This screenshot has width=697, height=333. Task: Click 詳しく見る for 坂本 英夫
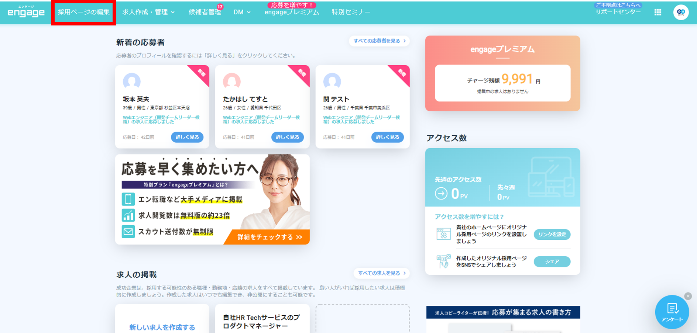point(187,137)
